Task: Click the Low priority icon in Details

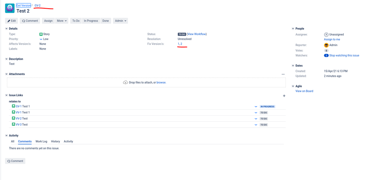Action: [41, 39]
